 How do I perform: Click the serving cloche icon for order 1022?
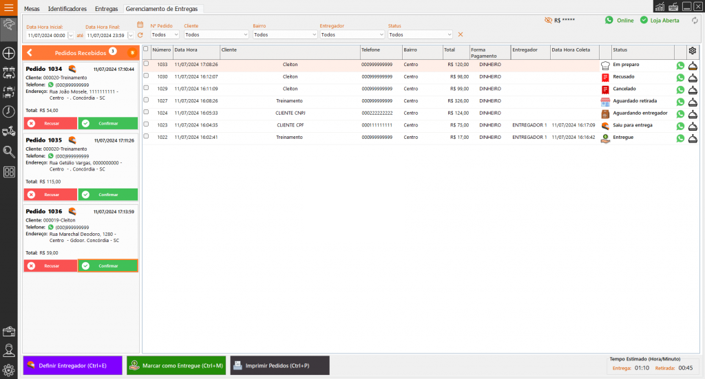coord(693,138)
